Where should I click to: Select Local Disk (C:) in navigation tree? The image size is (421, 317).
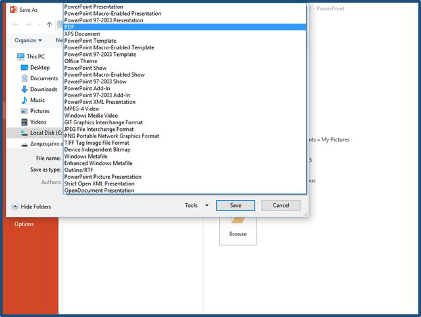46,133
